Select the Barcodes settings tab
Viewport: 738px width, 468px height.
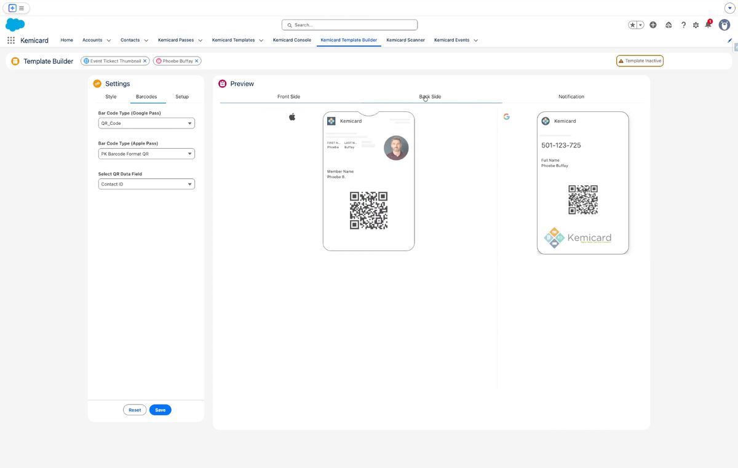[146, 97]
